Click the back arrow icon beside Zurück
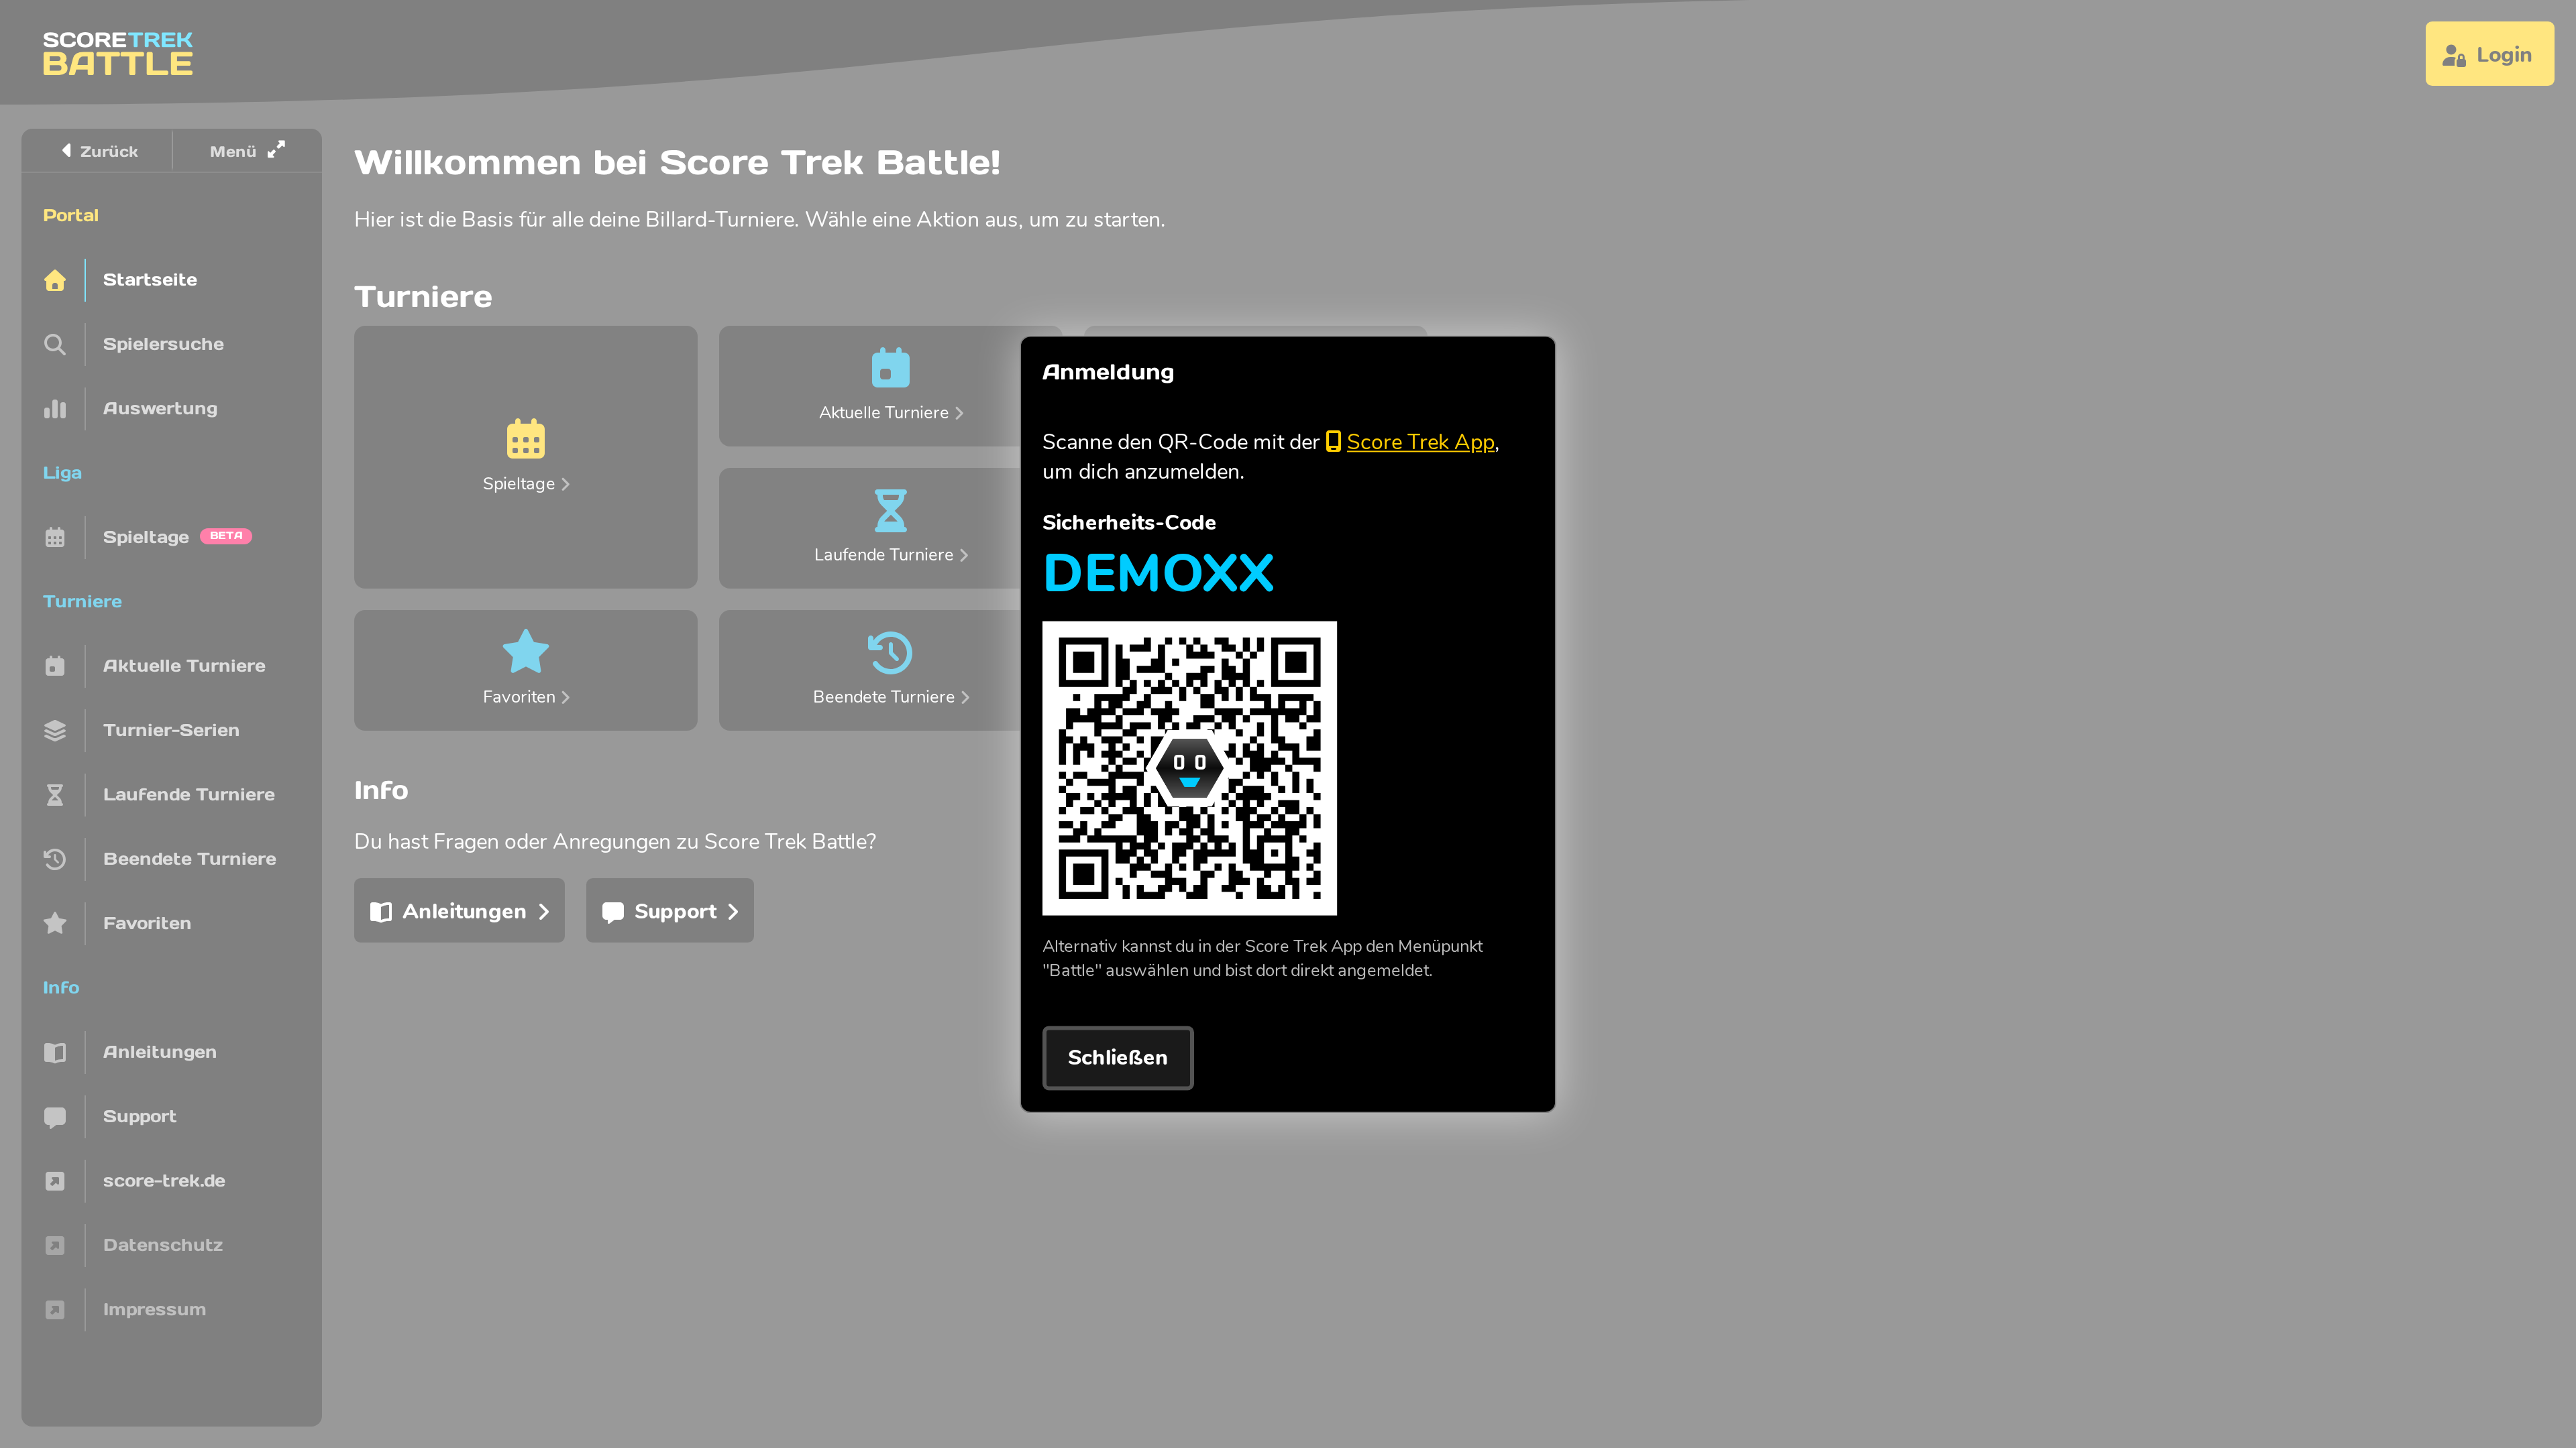 [66, 151]
